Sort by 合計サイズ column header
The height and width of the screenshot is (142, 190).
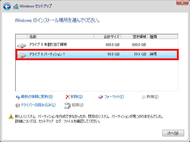(107, 37)
